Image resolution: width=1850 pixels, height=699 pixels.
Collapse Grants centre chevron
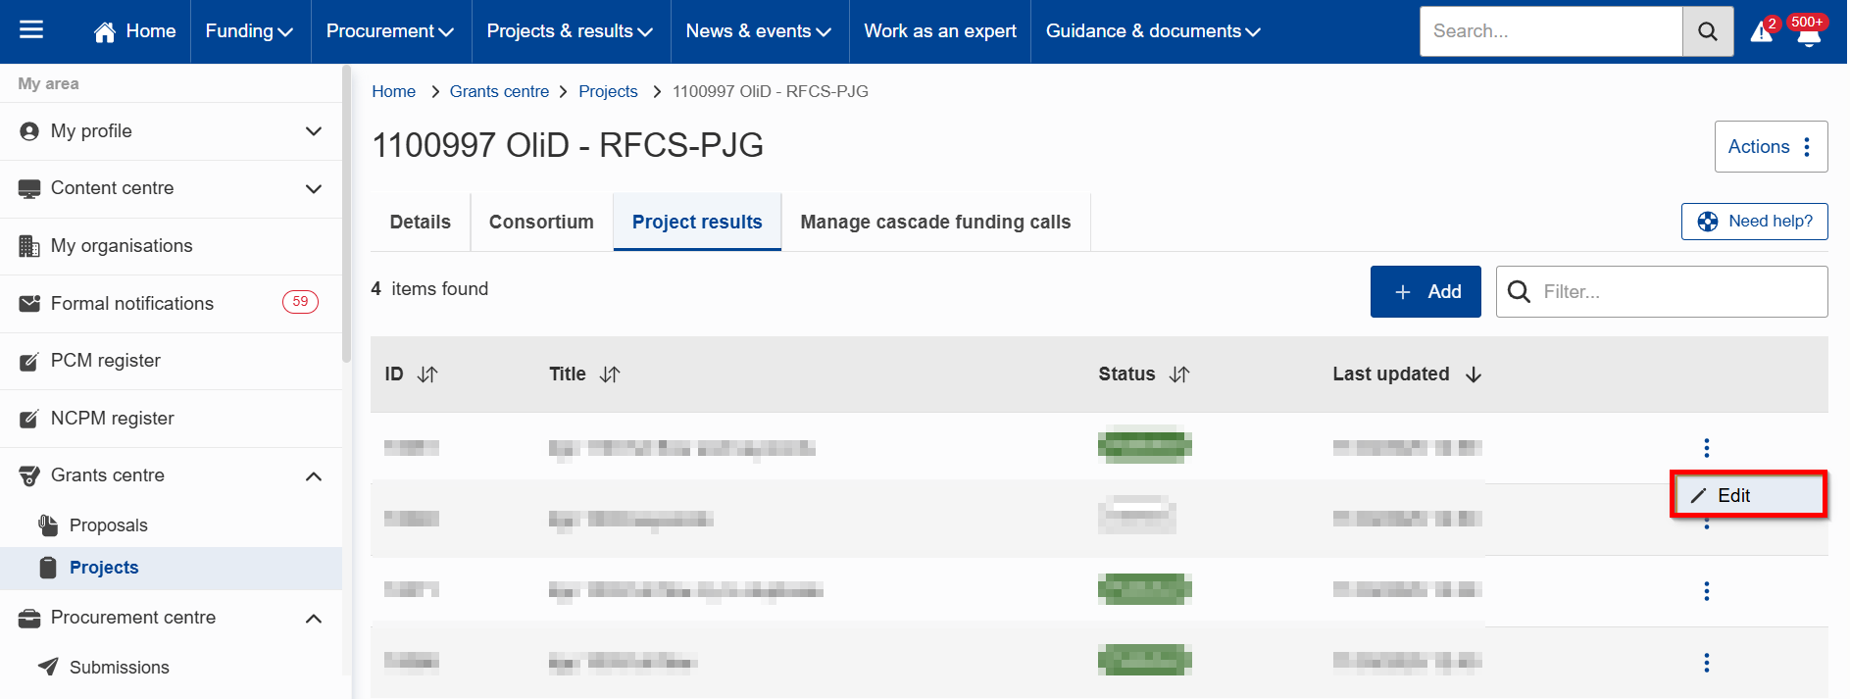314,476
